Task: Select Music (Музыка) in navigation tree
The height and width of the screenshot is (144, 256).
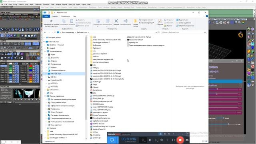Action: 53,67
